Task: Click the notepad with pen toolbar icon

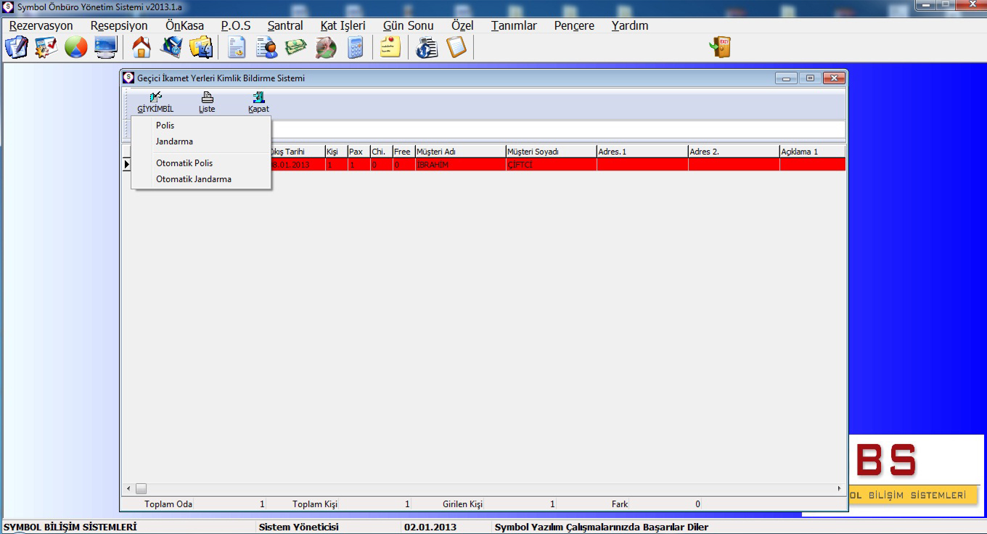Action: (16, 47)
